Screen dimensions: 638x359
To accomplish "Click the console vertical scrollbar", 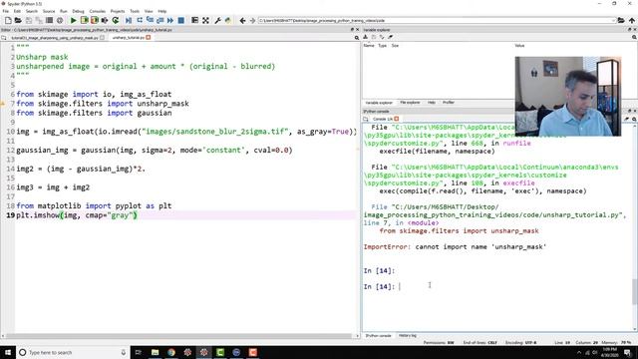I will (635, 291).
